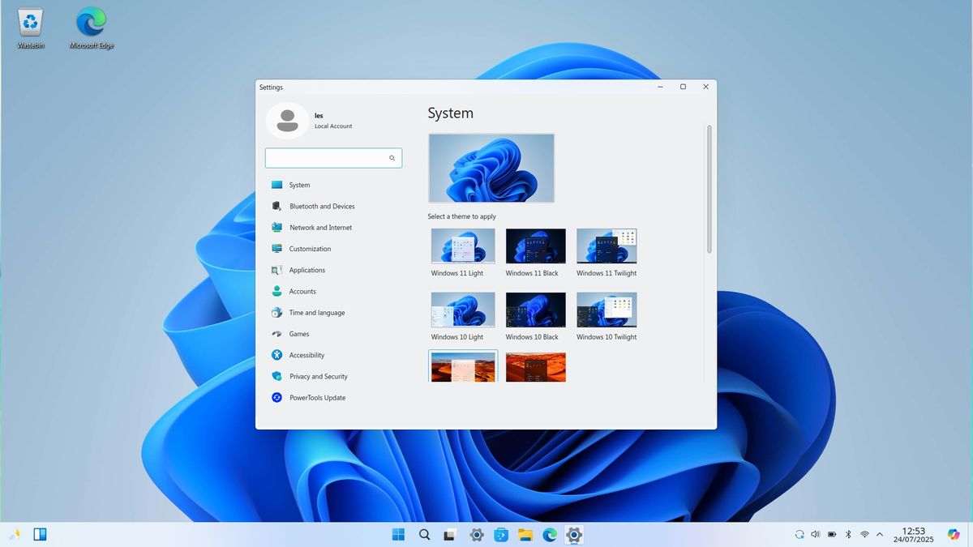This screenshot has width=973, height=547.
Task: Click the Bluetooth tray icon
Action: pyautogui.click(x=847, y=534)
